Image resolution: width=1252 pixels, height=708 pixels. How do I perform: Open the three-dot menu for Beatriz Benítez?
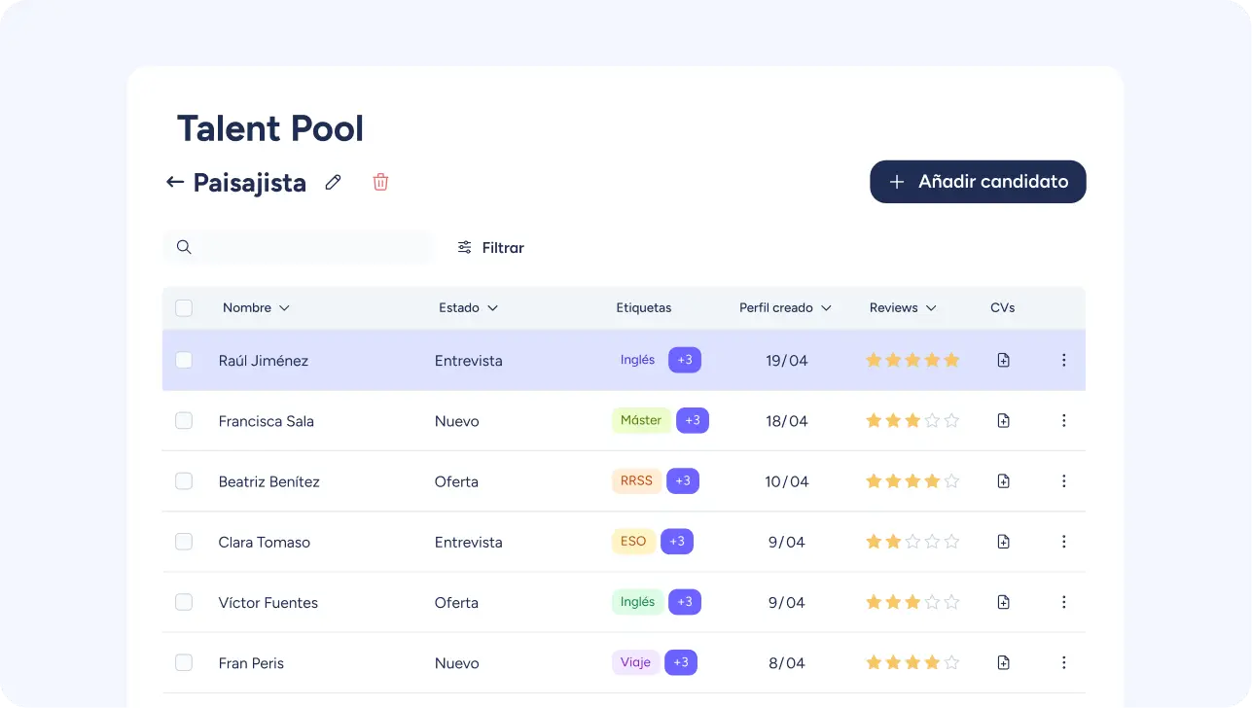(1063, 481)
